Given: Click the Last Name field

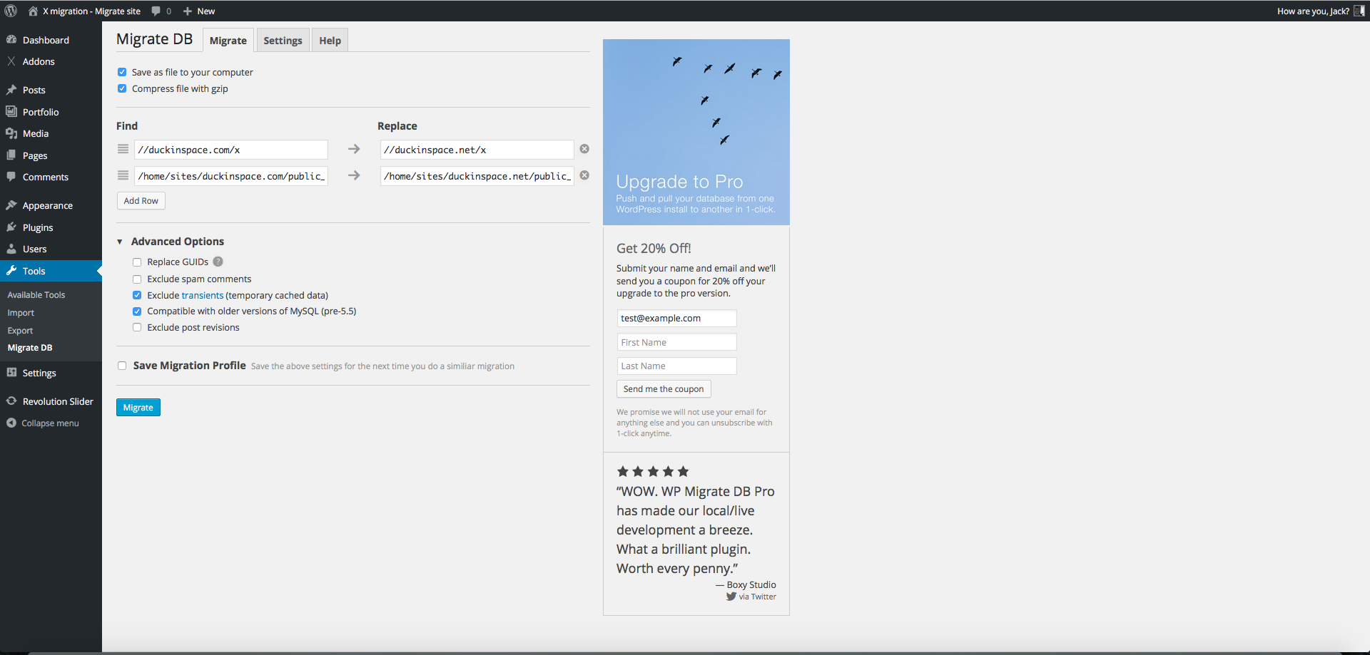Looking at the screenshot, I should 676,366.
